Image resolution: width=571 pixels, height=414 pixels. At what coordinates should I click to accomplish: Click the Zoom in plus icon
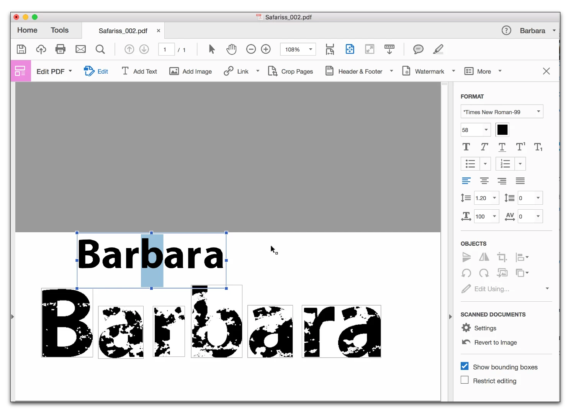(266, 49)
